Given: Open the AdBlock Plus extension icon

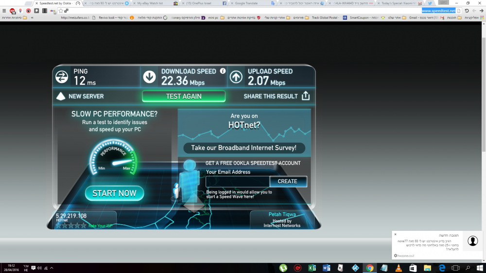Looking at the screenshot, I should 13,11.
